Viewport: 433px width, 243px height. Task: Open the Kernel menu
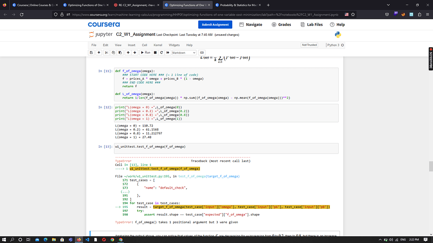coord(158,45)
